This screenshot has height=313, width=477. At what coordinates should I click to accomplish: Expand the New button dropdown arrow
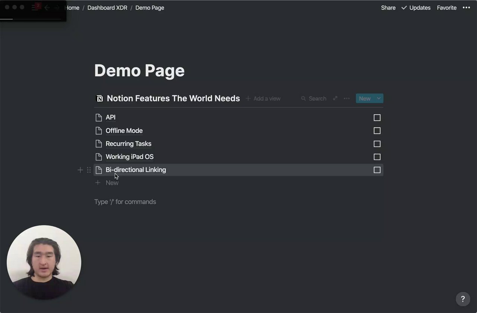click(x=379, y=98)
